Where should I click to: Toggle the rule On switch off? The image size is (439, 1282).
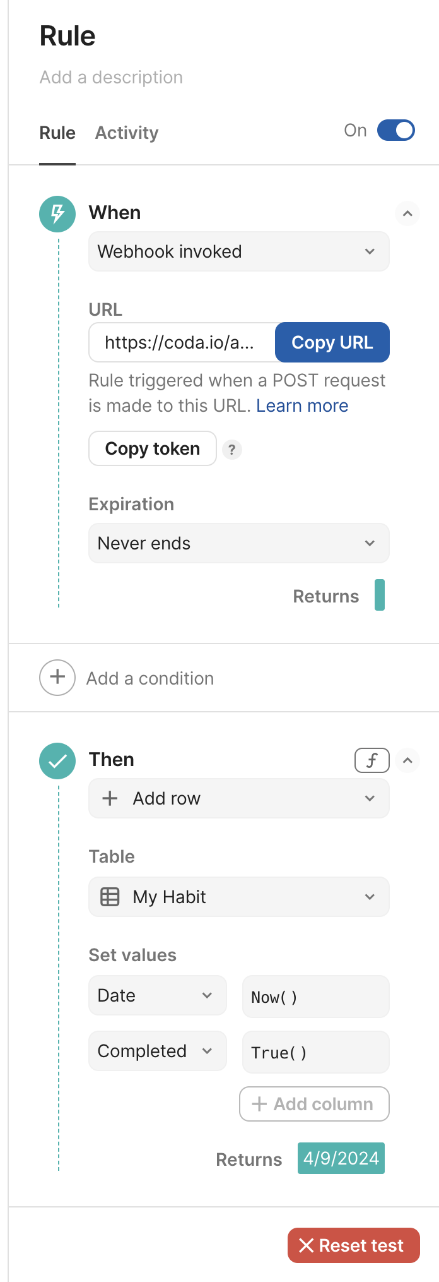pyautogui.click(x=395, y=131)
